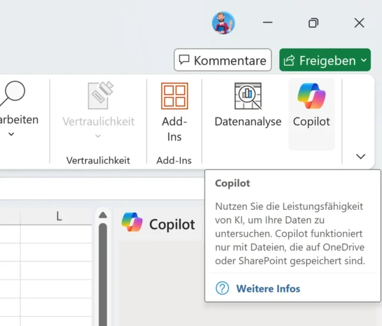Click the Vertraulichkeit label icon

tap(98, 97)
